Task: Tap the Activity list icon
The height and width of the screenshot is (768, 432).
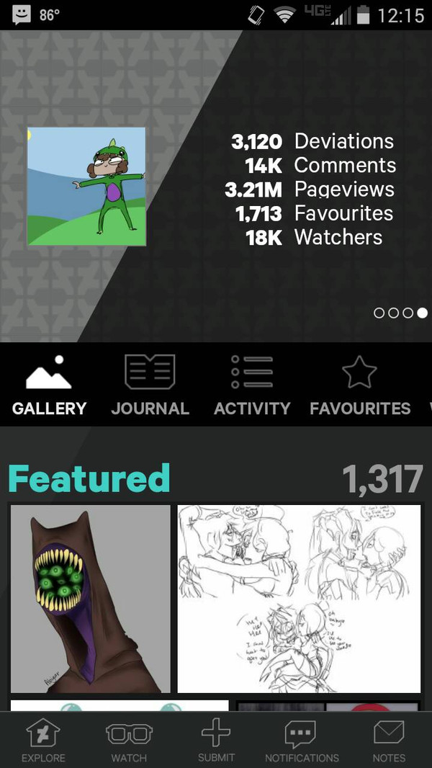Action: pos(252,372)
